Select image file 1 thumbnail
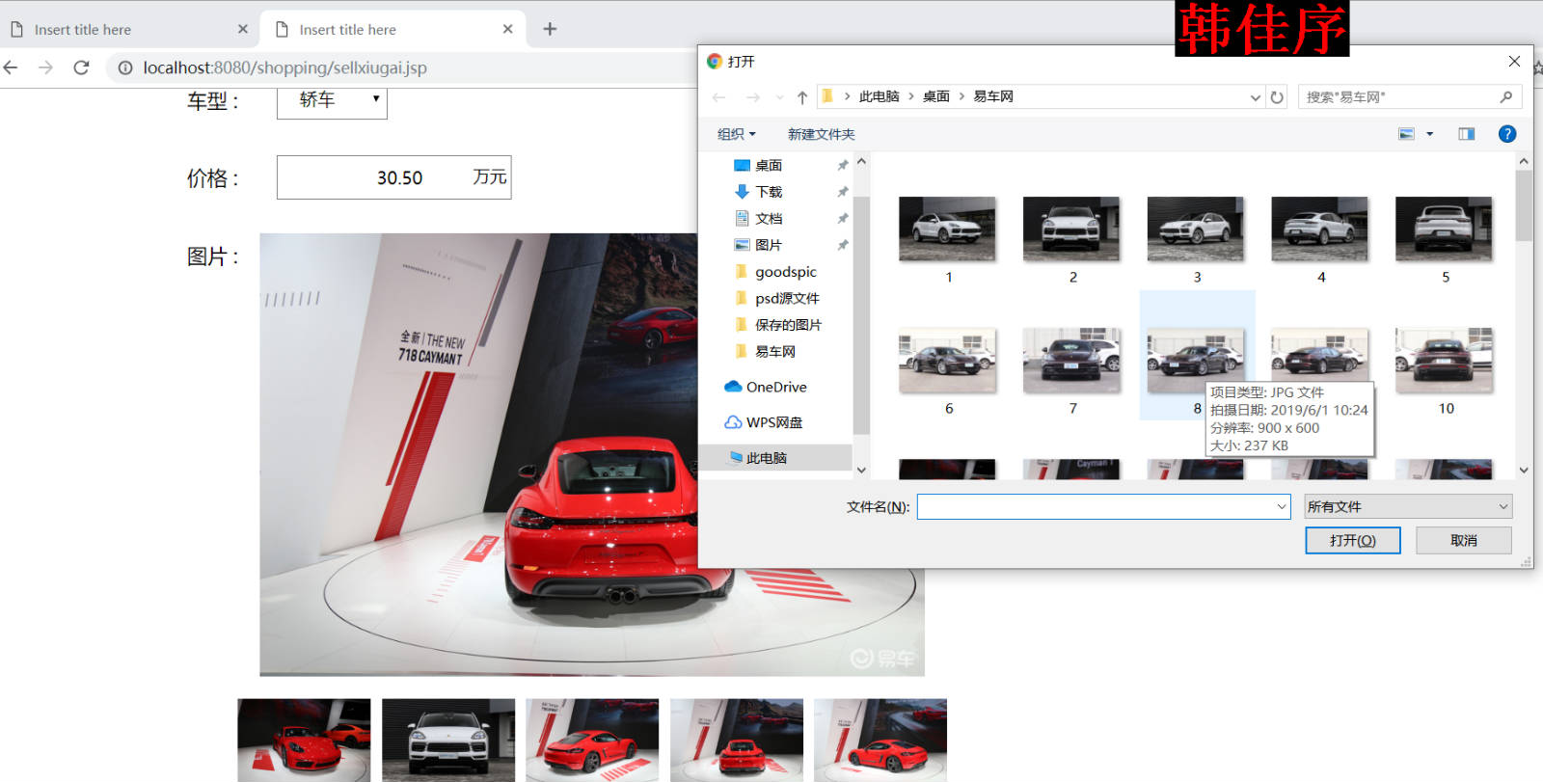 [947, 229]
